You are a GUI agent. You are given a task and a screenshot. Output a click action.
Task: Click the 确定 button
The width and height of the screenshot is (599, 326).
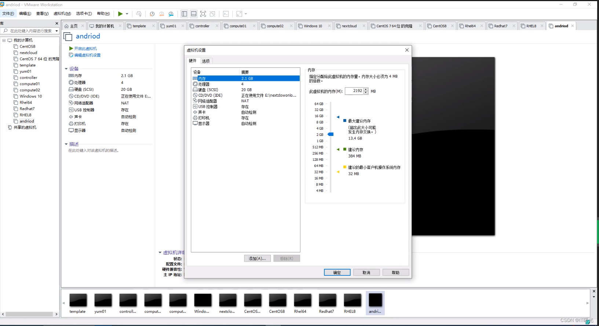pyautogui.click(x=337, y=273)
